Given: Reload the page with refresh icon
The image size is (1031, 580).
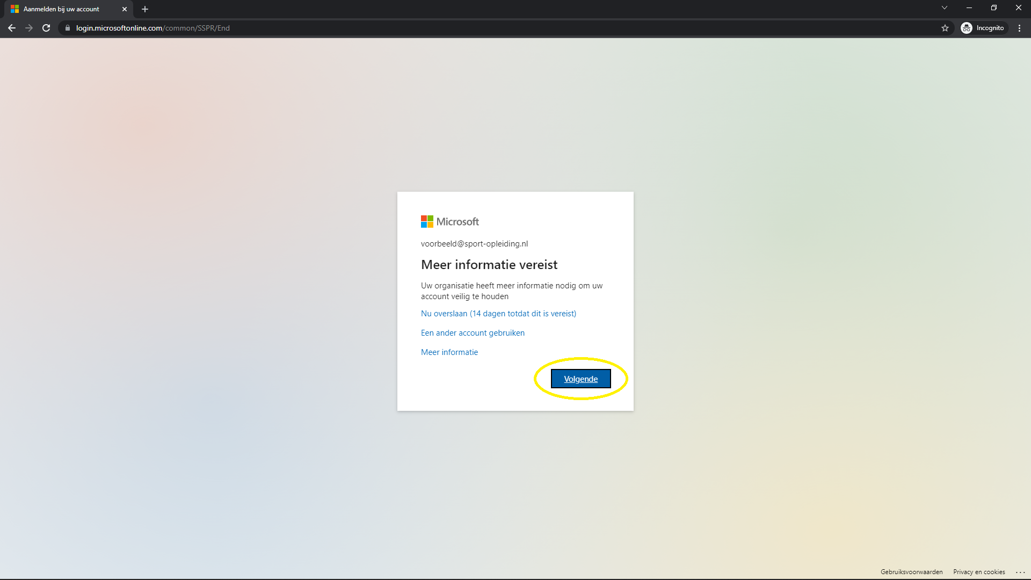Looking at the screenshot, I should [46, 28].
